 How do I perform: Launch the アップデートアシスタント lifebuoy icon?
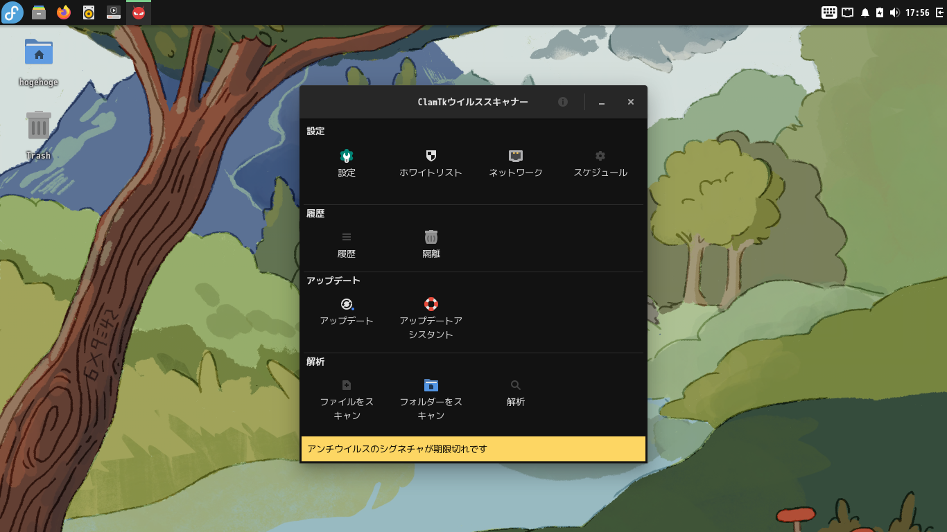tap(431, 304)
